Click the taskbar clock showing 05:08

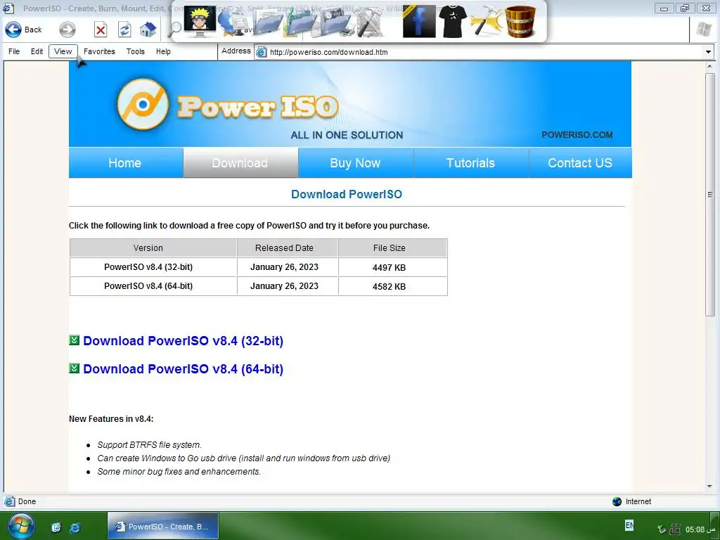coord(700,529)
